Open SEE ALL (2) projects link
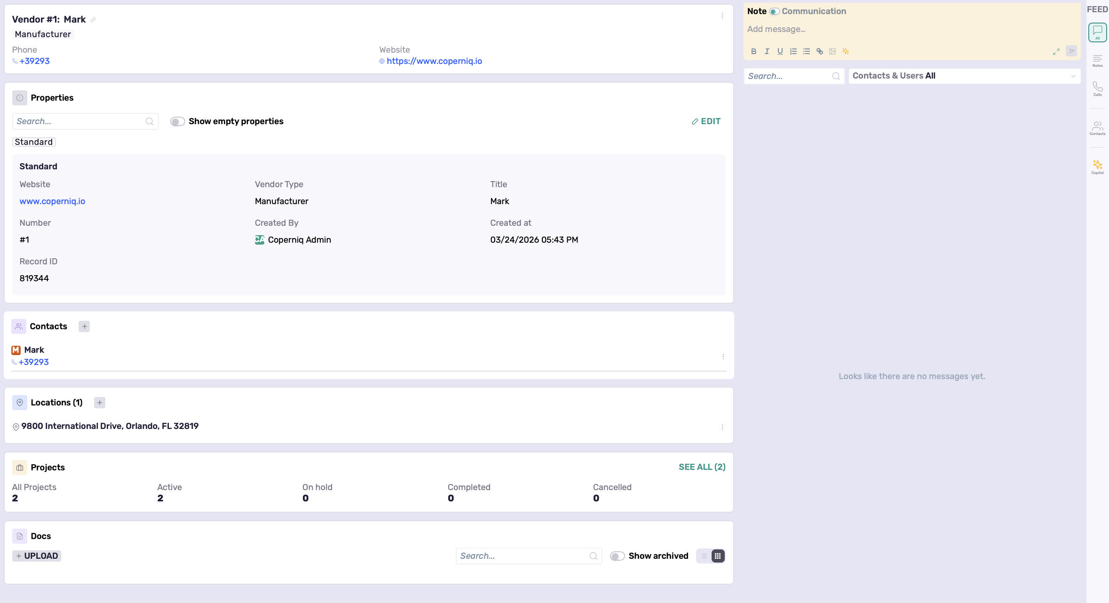The image size is (1109, 603). (x=702, y=467)
